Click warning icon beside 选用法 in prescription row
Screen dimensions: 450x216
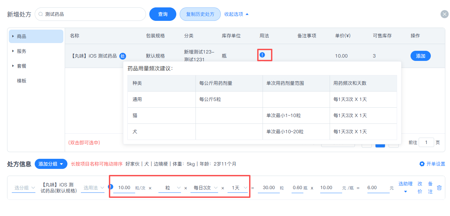[x=110, y=186]
